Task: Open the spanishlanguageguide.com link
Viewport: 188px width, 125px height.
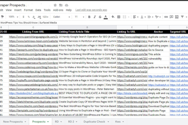Action: [x=34, y=37]
